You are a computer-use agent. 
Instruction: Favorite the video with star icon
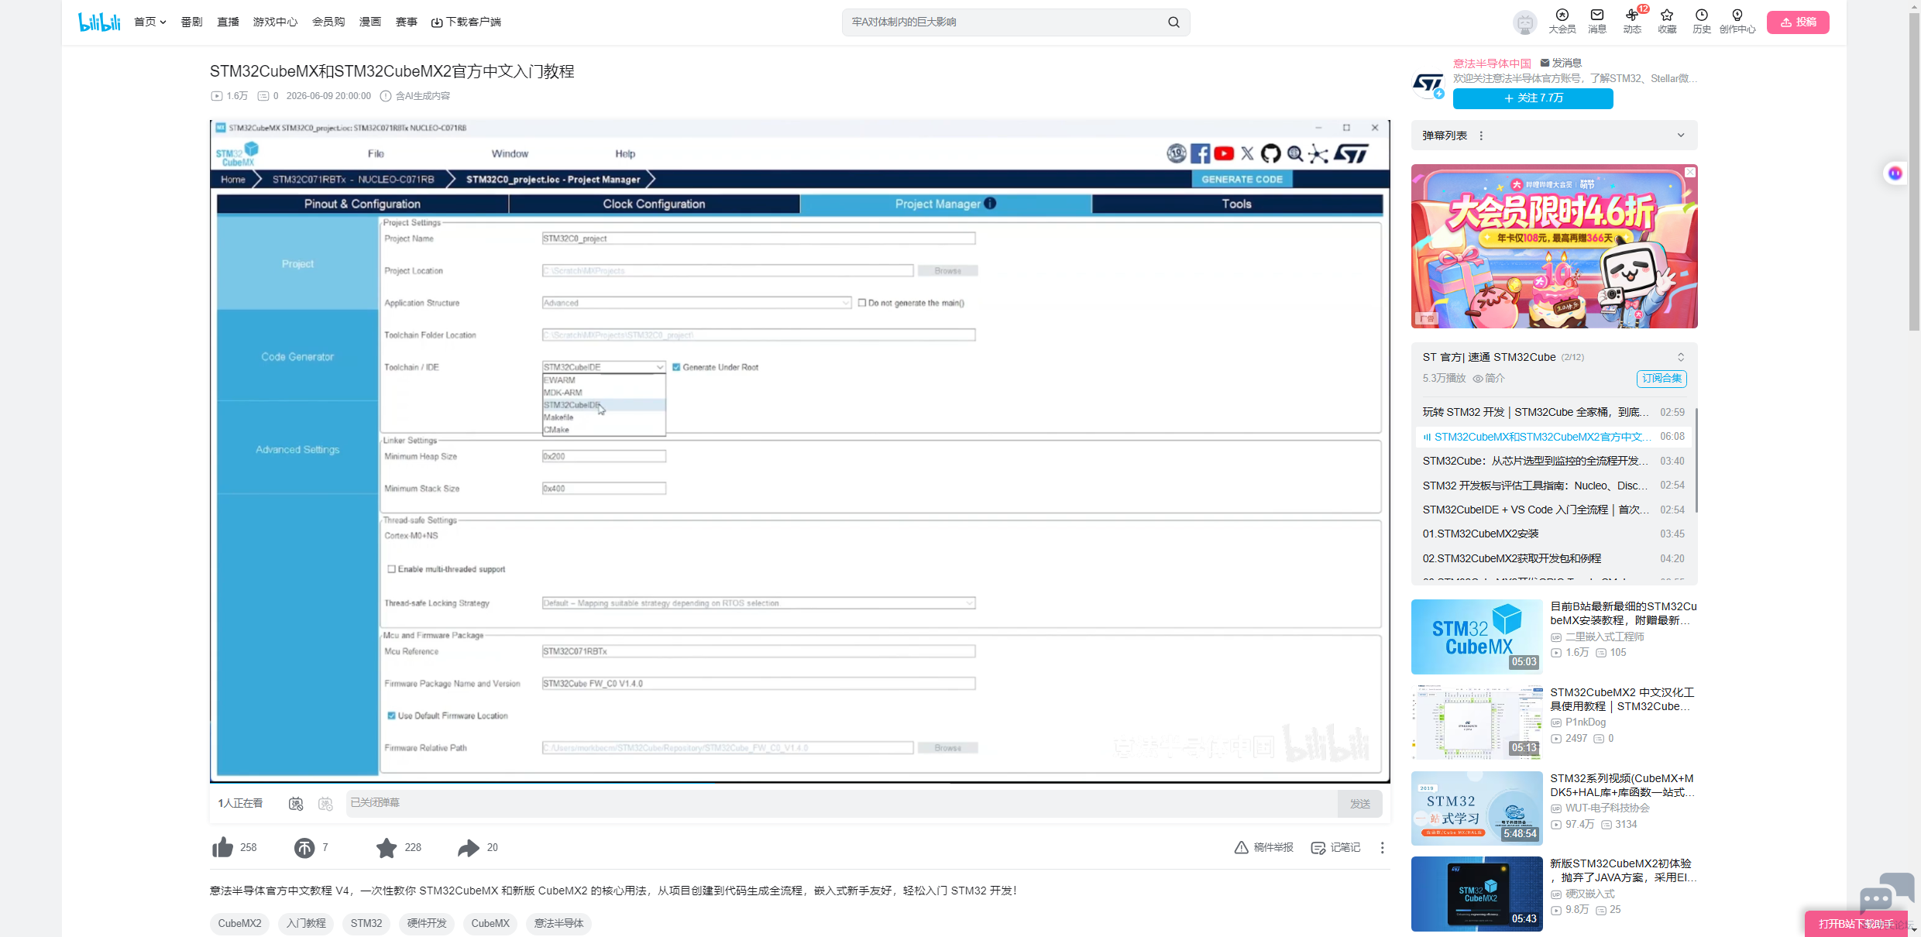click(x=387, y=848)
